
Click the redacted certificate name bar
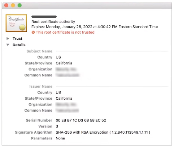coord(44,17)
